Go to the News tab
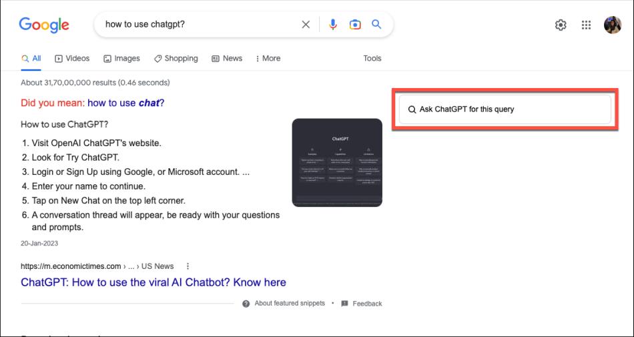This screenshot has height=337, width=634. click(x=227, y=59)
